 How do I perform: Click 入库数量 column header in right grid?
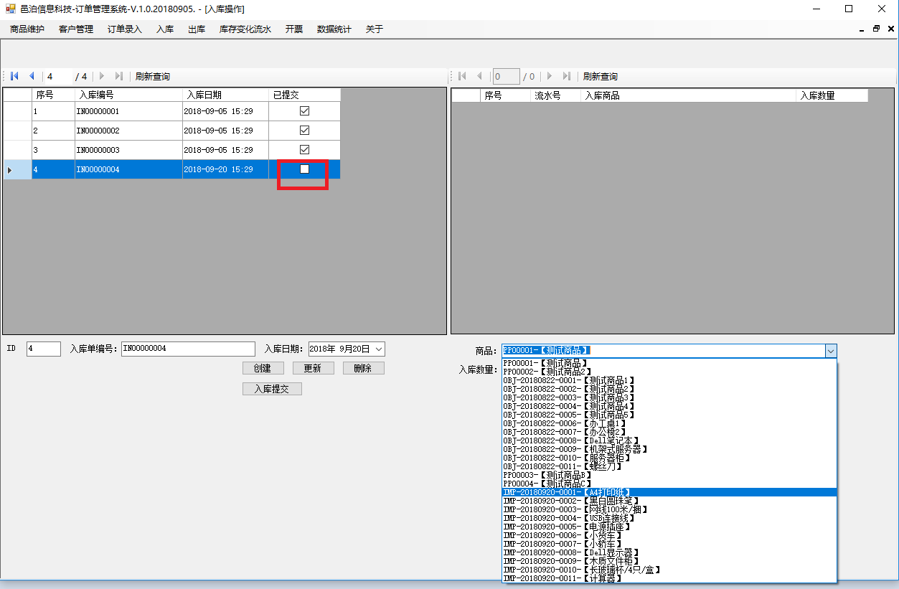tap(832, 95)
